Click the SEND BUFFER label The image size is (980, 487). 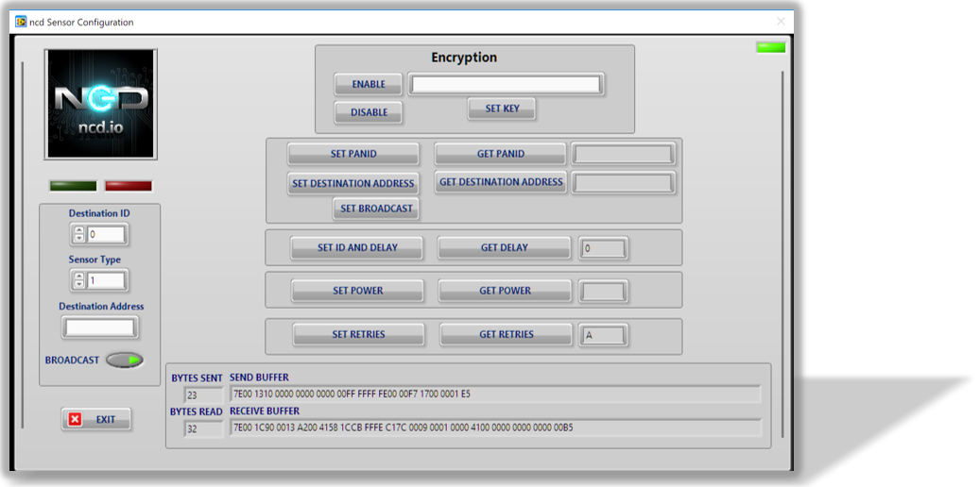point(259,378)
